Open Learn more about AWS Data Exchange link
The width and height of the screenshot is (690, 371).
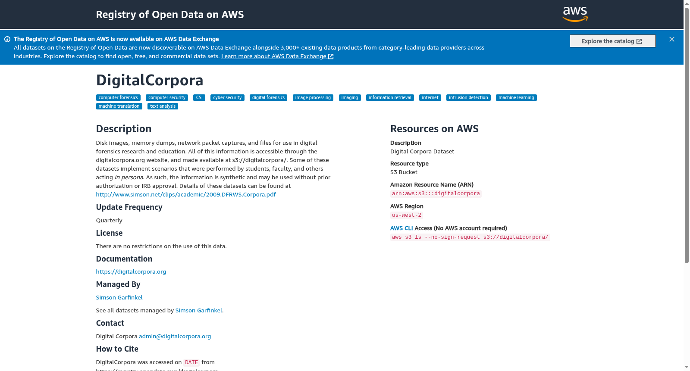tap(277, 56)
